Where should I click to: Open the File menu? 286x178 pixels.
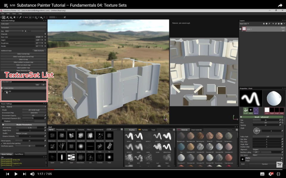(3, 14)
